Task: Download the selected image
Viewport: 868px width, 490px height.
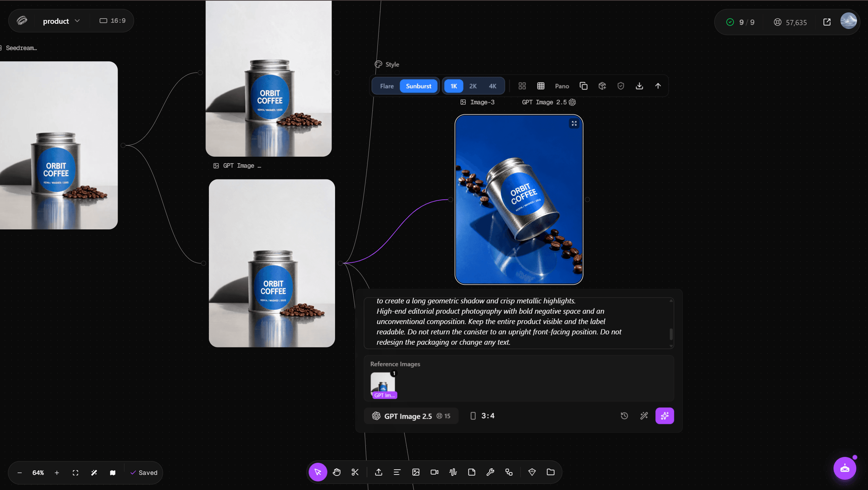Action: coord(639,86)
